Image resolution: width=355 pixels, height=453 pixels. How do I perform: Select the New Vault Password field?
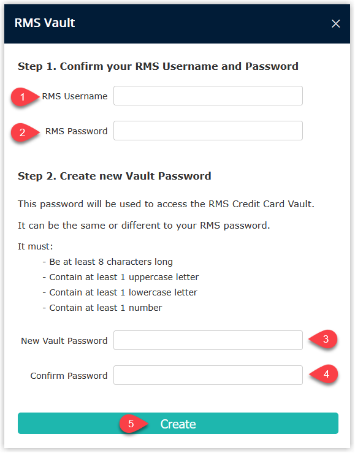click(208, 340)
